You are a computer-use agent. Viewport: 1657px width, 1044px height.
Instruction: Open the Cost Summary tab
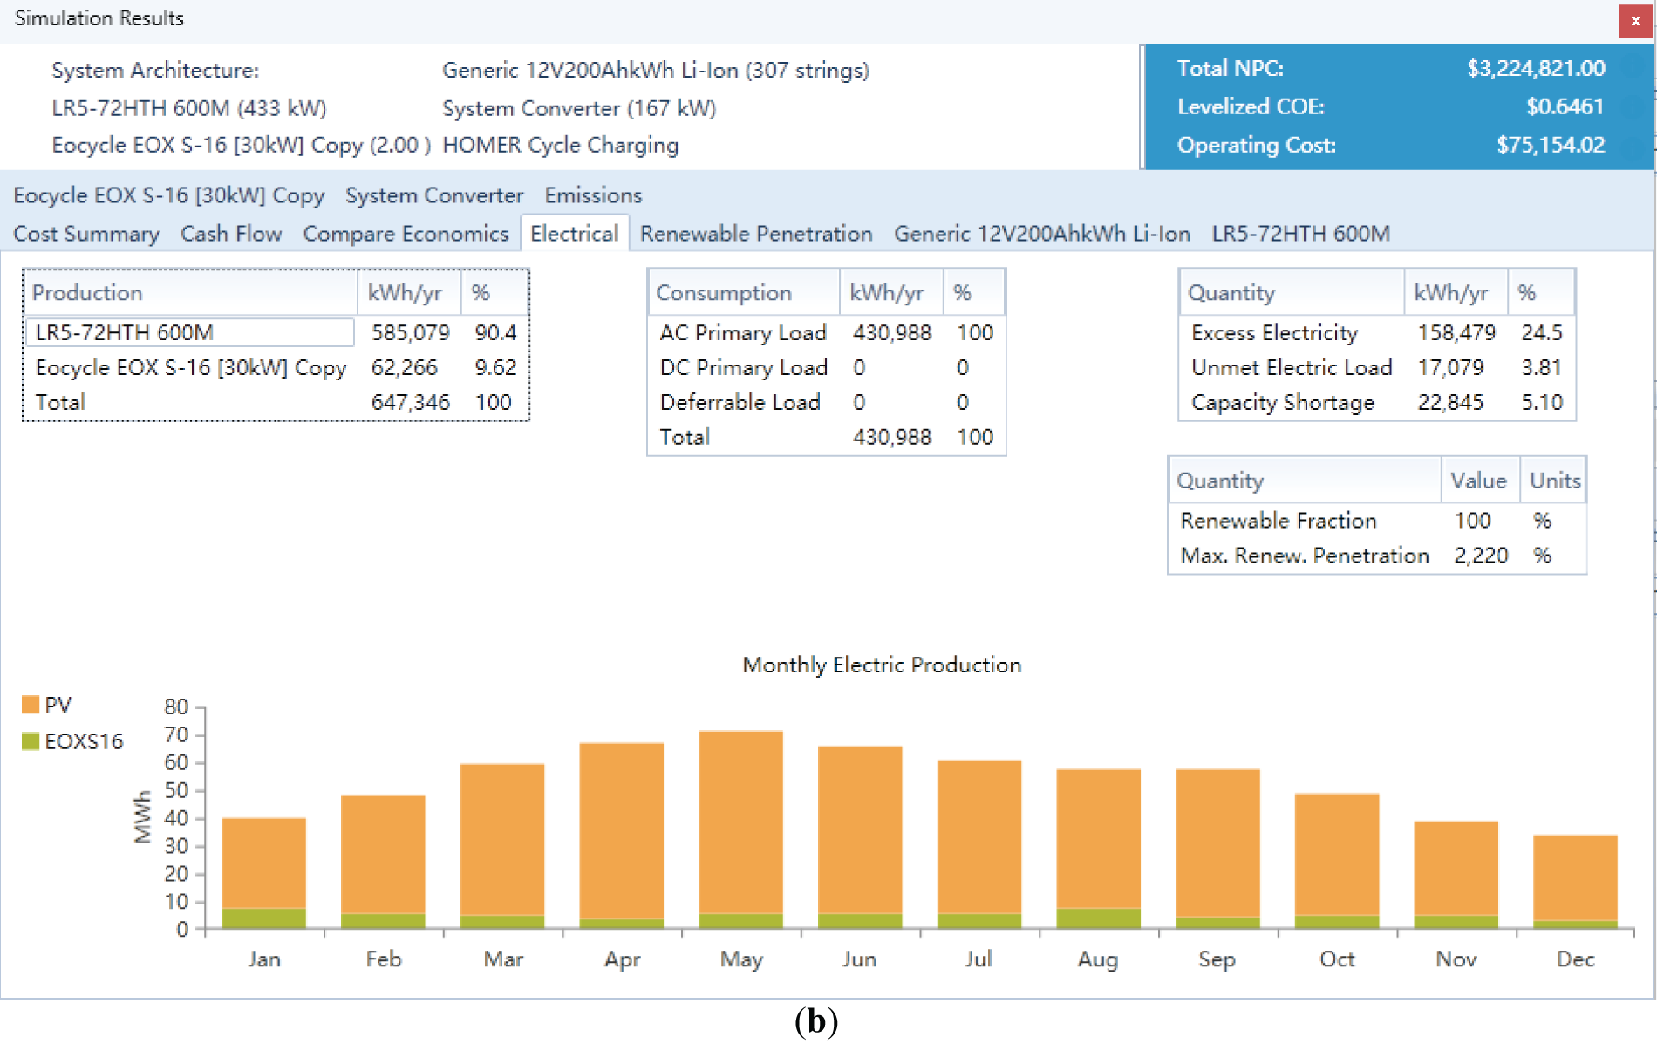coord(86,234)
